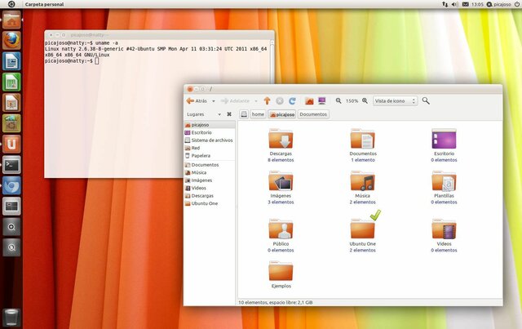The image size is (522, 329).
Task: Open the Trash launcher icon
Action: (11, 317)
